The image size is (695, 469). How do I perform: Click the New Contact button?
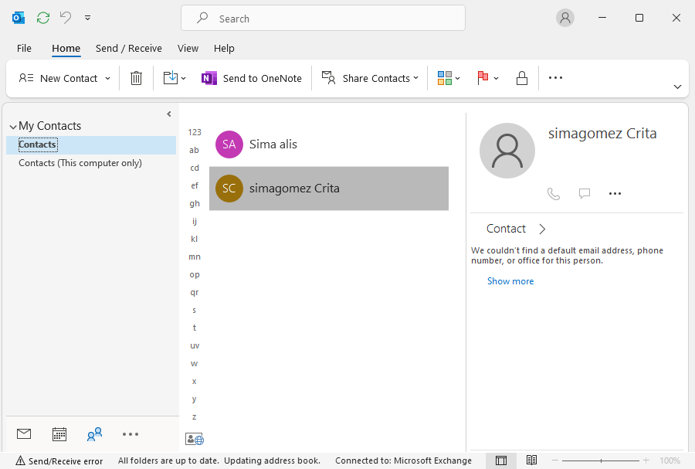(58, 79)
